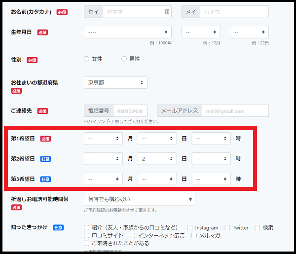Click the autofill icon in セイ field
Screen dimensions: 296x254
point(167,12)
